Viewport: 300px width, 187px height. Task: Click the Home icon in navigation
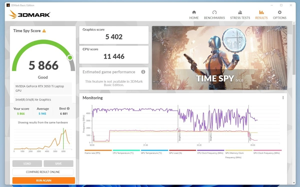pos(194,12)
